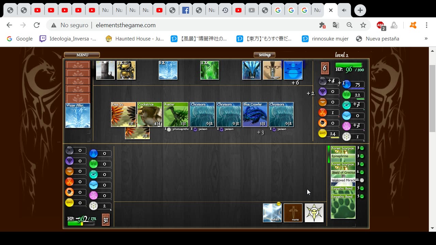436x245 pixels.
Task: Open the game MENU button
Action: (82, 55)
